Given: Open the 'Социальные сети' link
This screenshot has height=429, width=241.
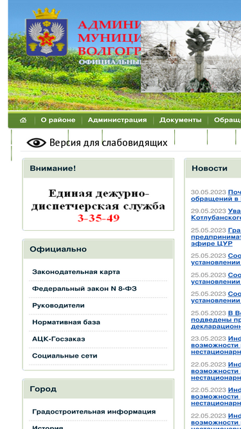Looking at the screenshot, I should [65, 356].
